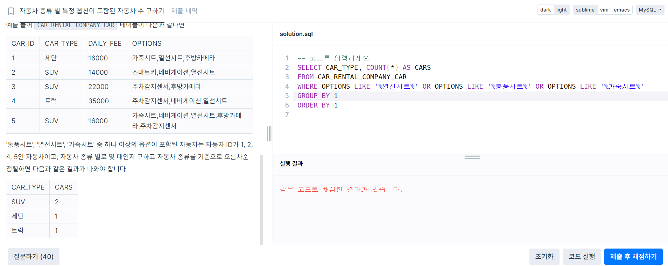This screenshot has height=266, width=668.
Task: Click the CAR_ID column header
Action: click(x=23, y=44)
